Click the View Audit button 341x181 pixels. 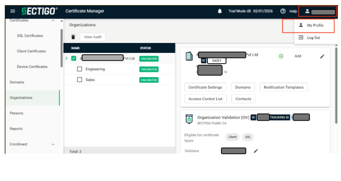[x=93, y=37]
